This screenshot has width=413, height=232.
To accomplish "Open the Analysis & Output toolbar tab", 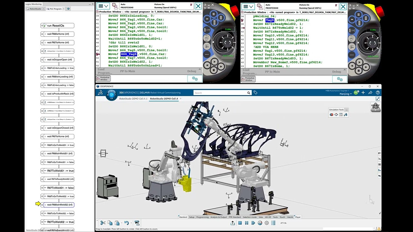I will (219, 217).
